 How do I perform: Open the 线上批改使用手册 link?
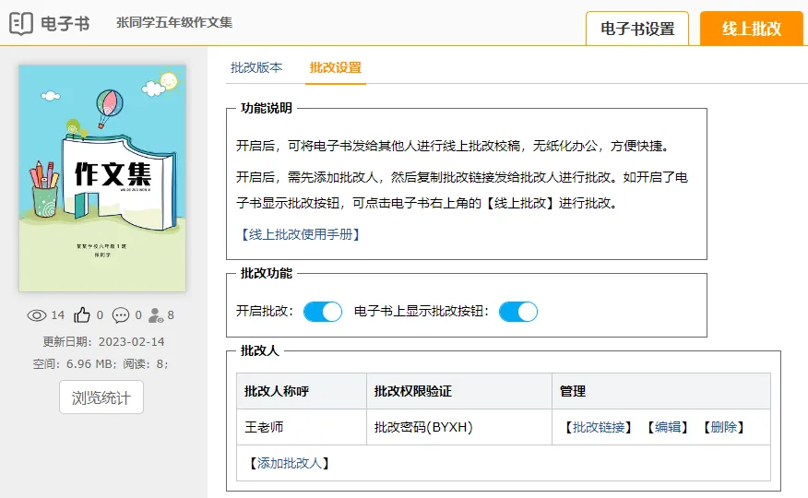[299, 234]
